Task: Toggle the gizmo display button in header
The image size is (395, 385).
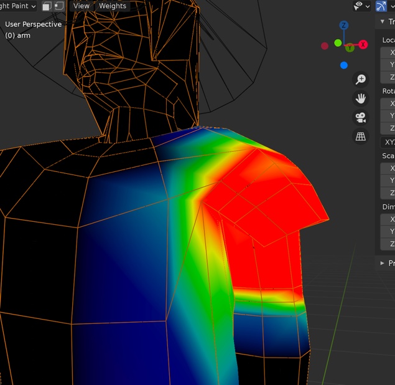Action: coord(381,6)
